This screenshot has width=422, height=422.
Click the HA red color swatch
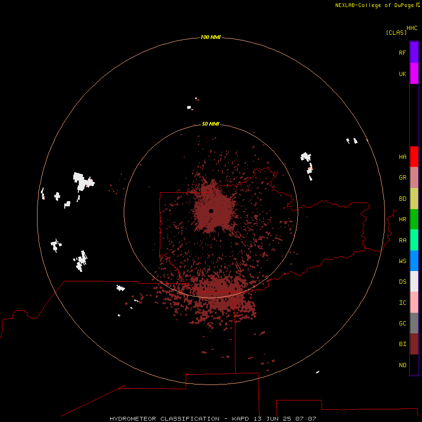pos(414,157)
